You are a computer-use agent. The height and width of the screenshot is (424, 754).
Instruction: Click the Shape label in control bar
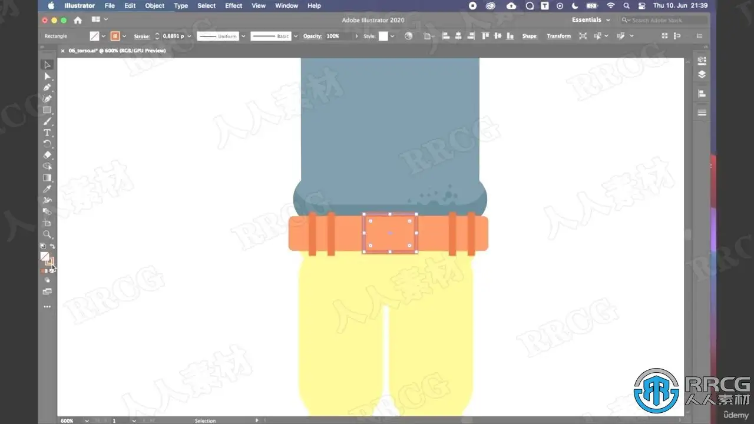[x=530, y=36]
